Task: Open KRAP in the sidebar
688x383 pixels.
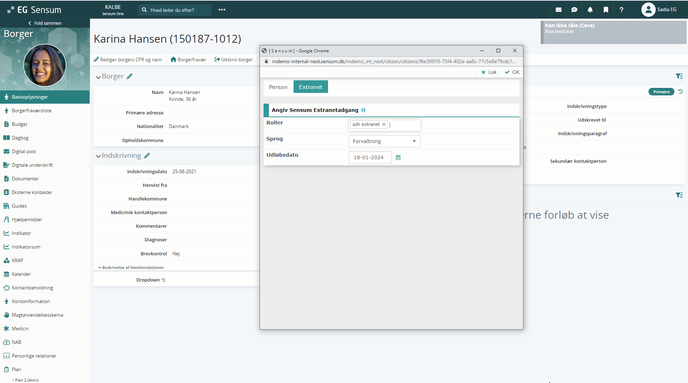Action: pos(45,260)
